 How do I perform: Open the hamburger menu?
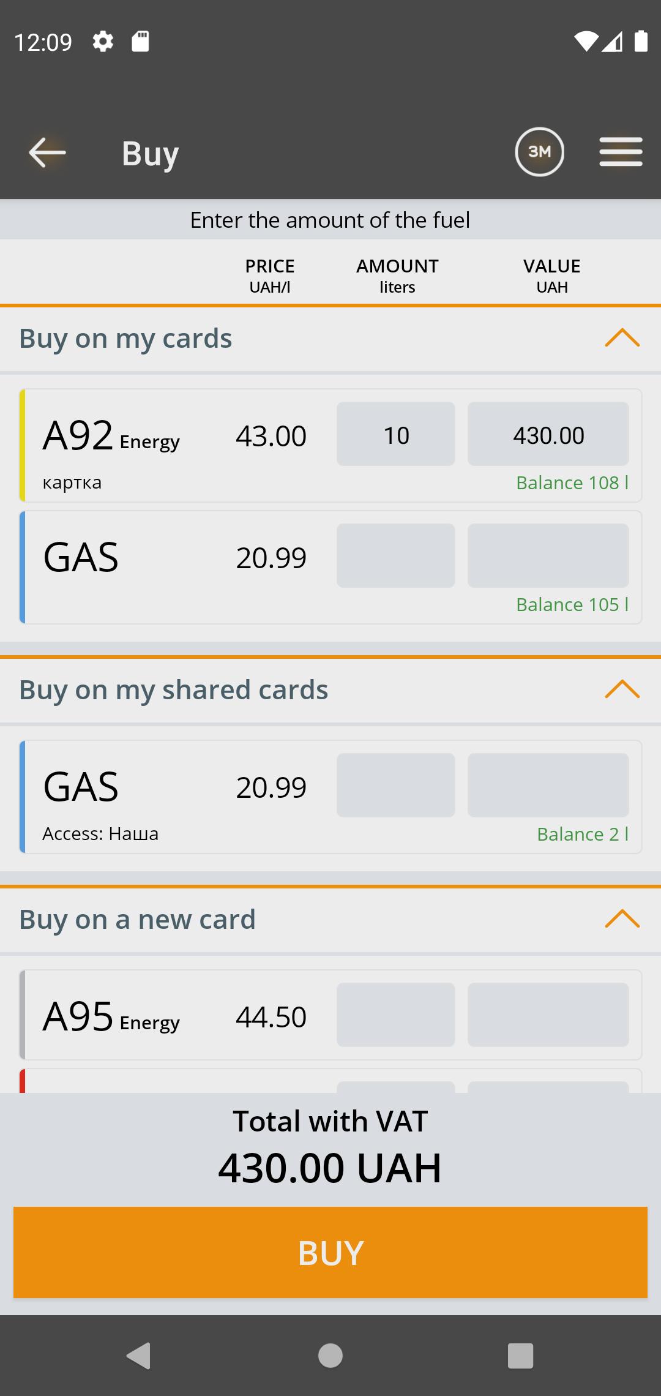pyautogui.click(x=621, y=152)
